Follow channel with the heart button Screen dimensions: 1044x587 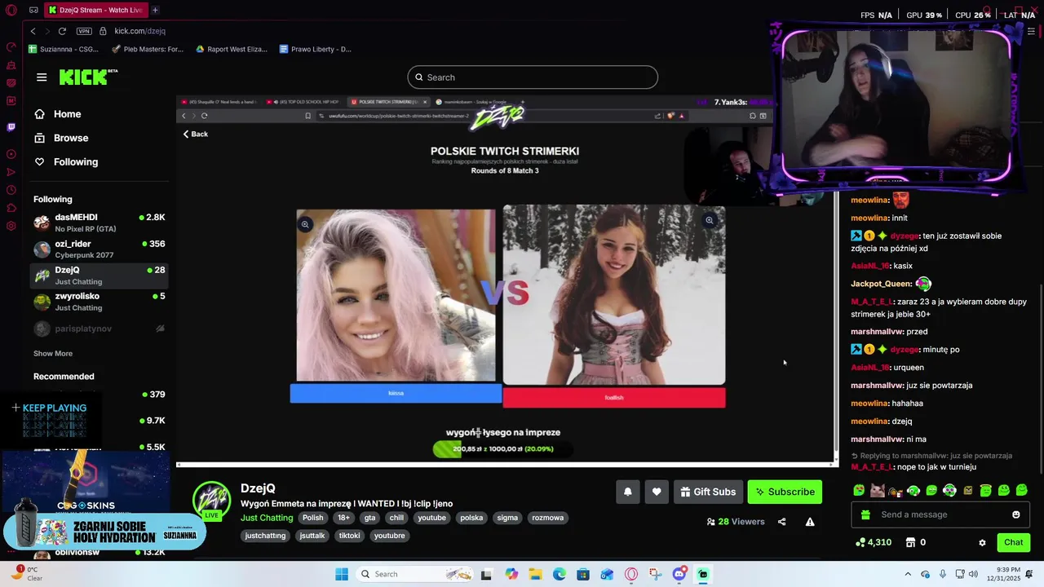657,492
